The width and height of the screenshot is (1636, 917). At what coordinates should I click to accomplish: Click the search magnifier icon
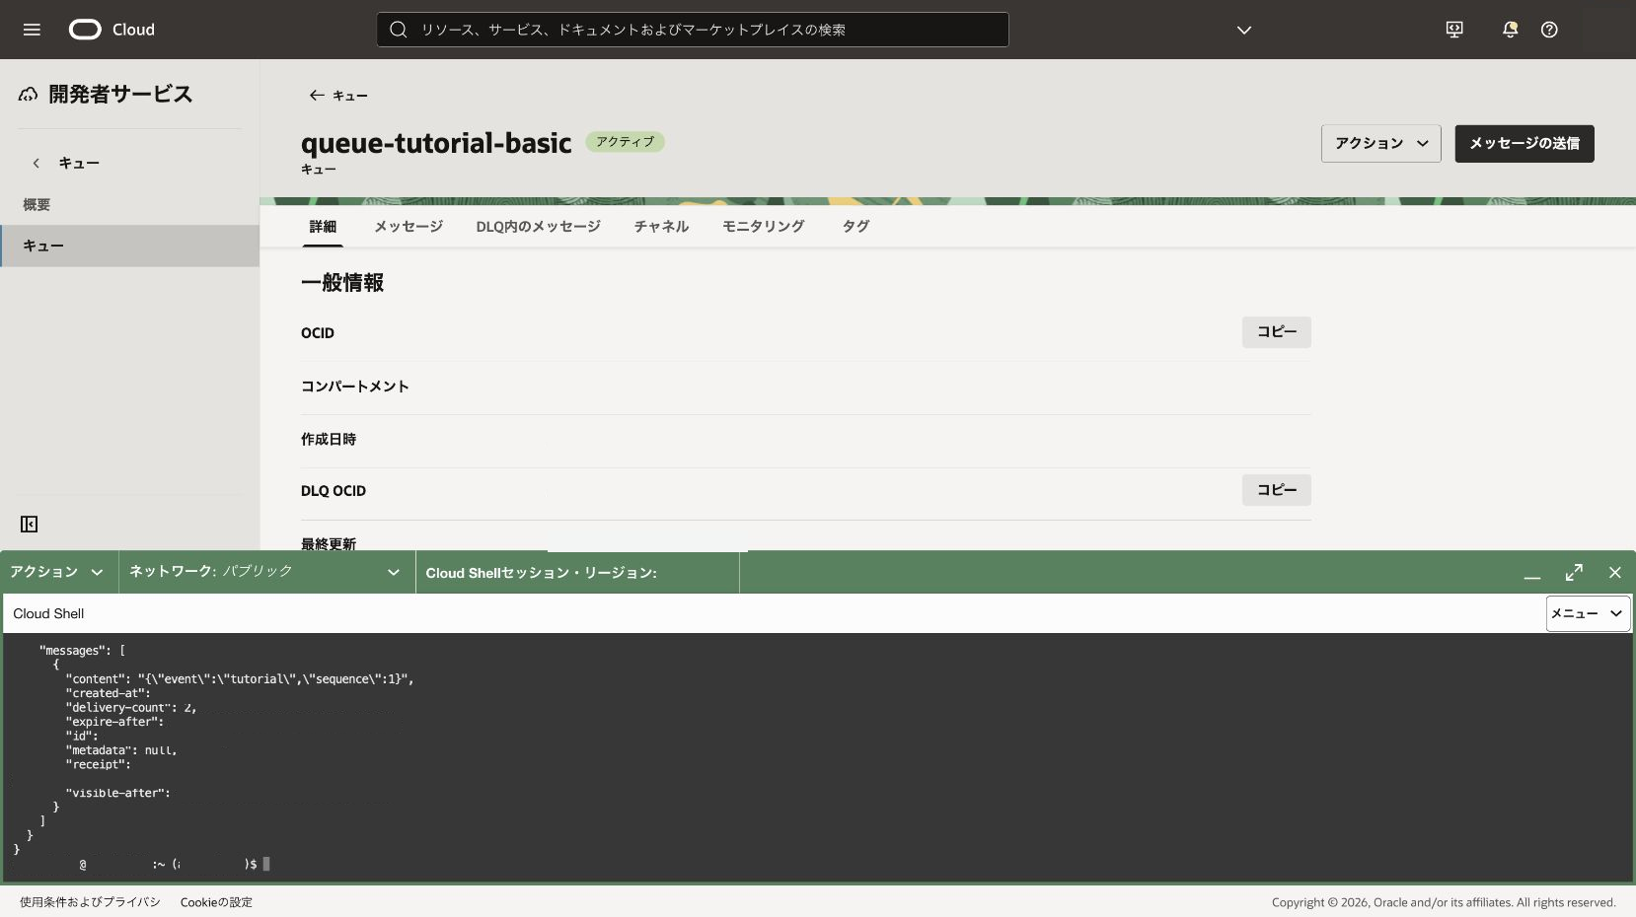tap(399, 30)
